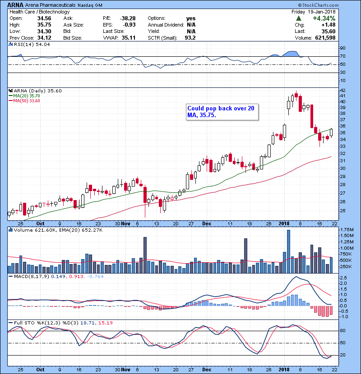Screen dimensions: 361x374
Task: Select the Health Care / Biotechnology sector text
Action: click(39, 12)
